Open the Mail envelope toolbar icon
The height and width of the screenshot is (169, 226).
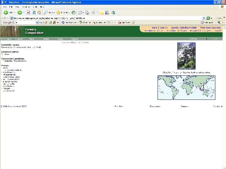80,13
